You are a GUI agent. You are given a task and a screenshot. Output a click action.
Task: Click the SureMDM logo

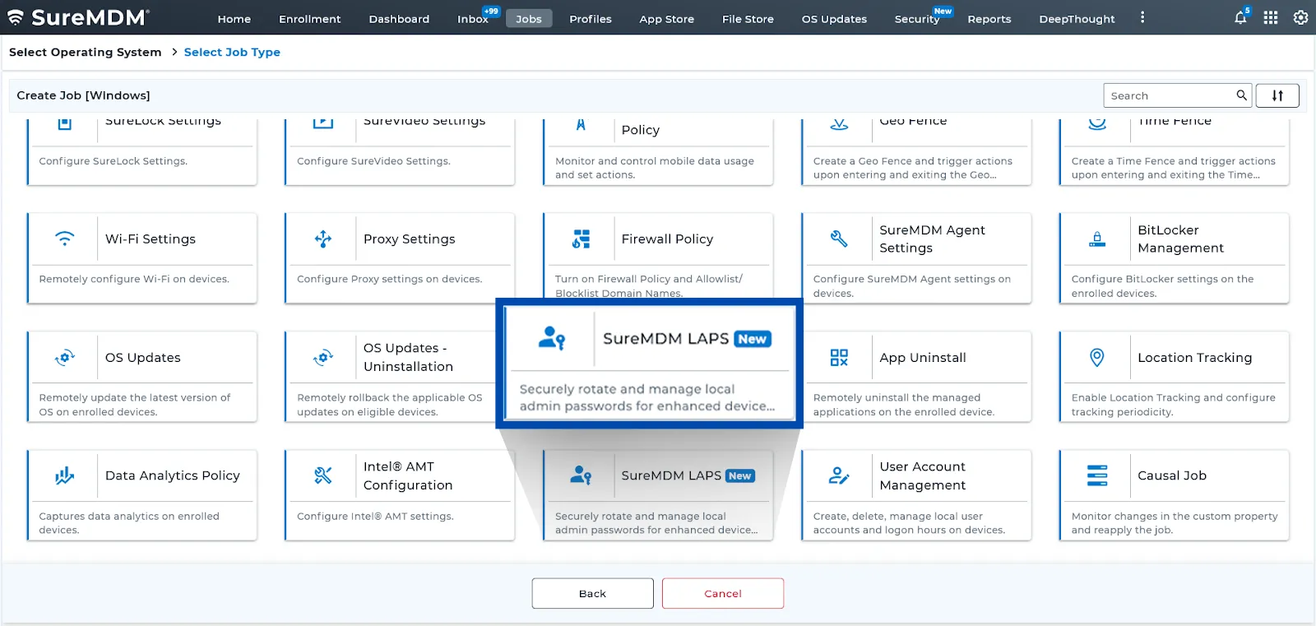(78, 17)
